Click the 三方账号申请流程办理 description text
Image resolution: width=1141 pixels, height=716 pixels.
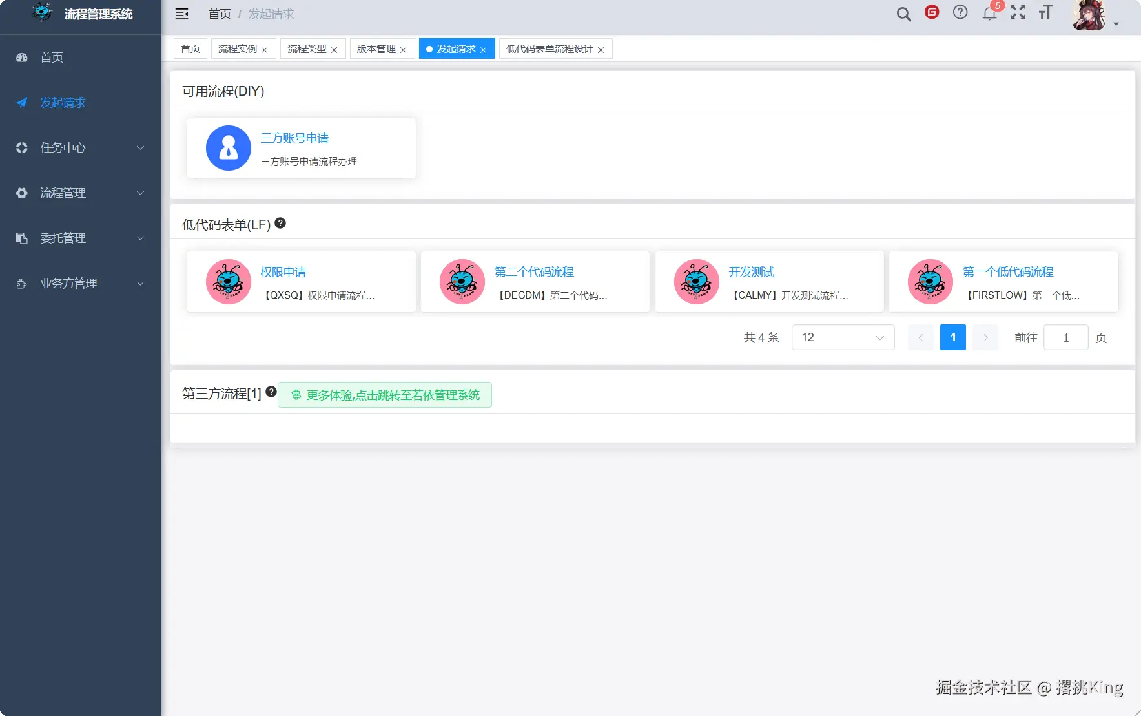[x=309, y=162]
